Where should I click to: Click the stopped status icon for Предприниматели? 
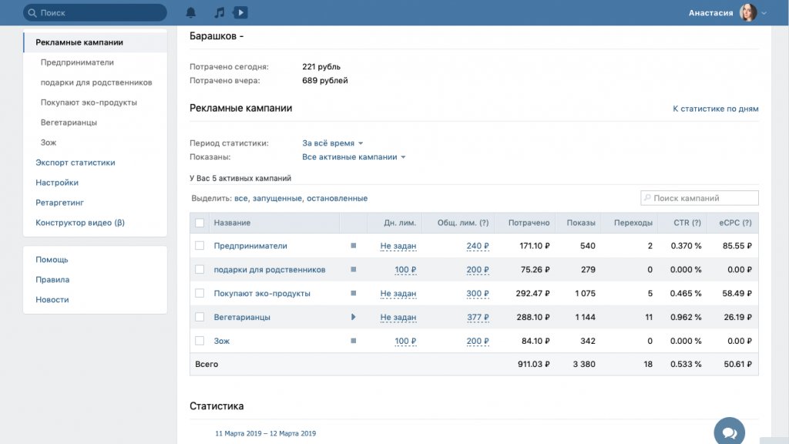[x=353, y=246]
